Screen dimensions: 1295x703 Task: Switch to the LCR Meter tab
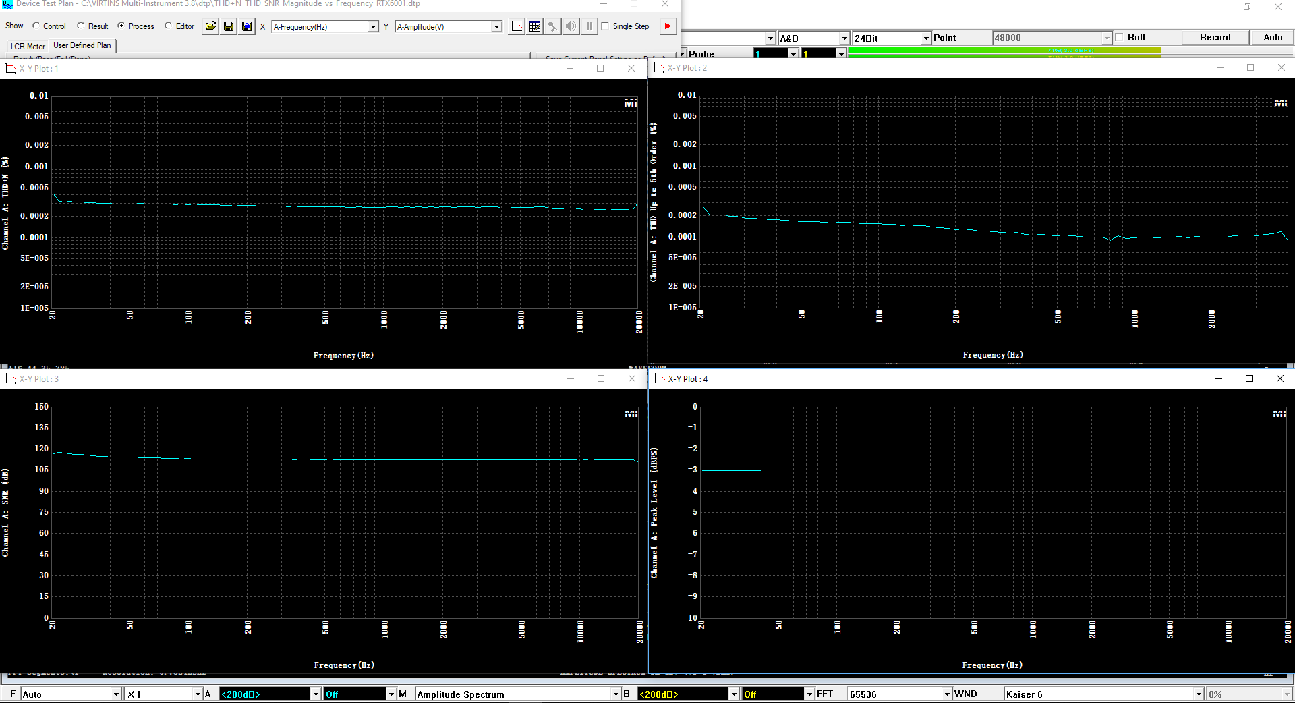coord(28,47)
